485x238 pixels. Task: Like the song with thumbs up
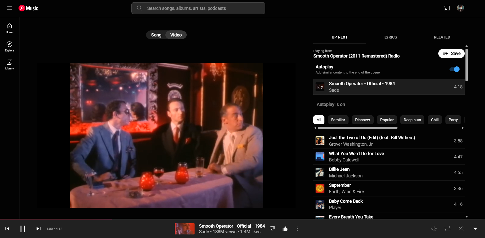285,229
